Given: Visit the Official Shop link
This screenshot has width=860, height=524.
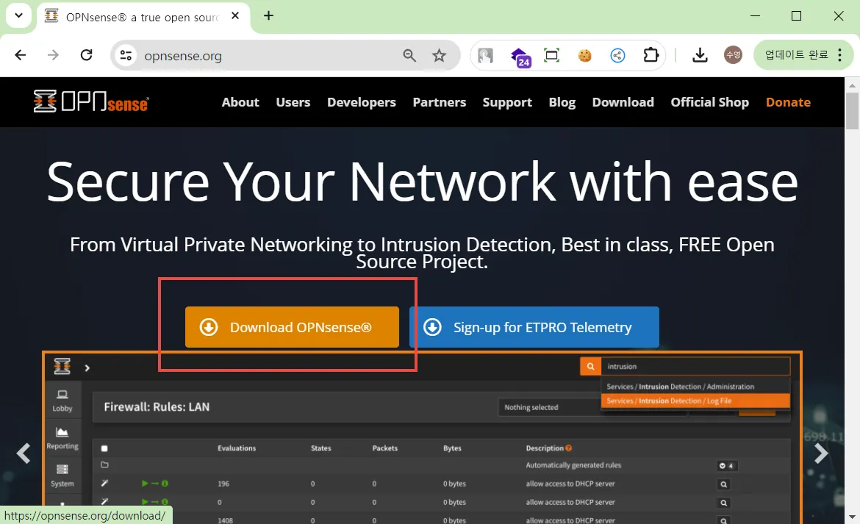Looking at the screenshot, I should click(710, 102).
